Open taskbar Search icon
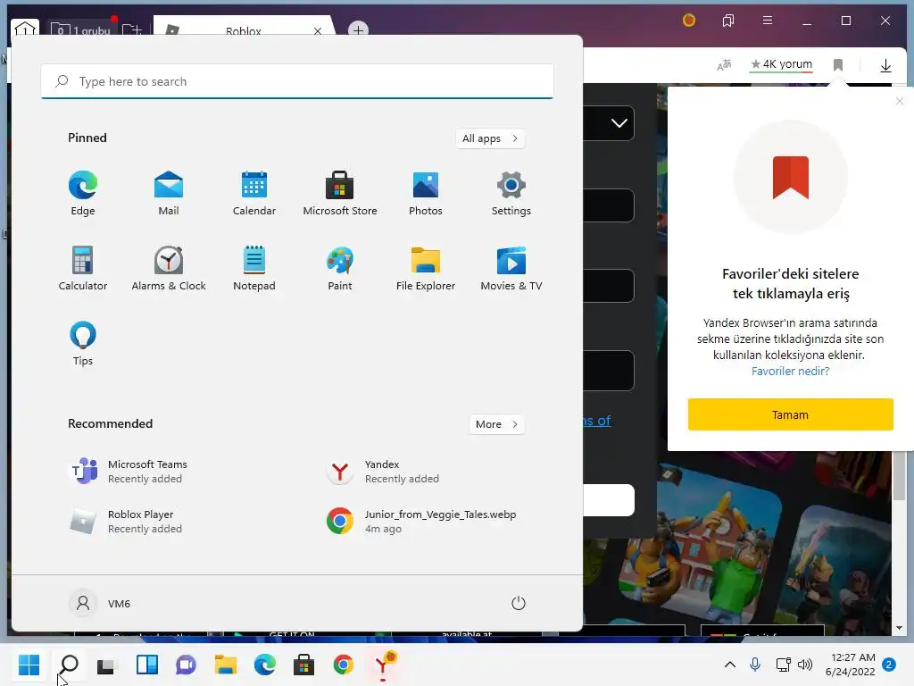 [69, 665]
